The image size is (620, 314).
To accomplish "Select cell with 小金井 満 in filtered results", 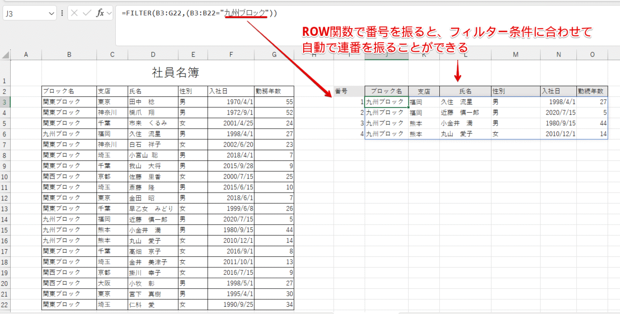I will pos(465,123).
